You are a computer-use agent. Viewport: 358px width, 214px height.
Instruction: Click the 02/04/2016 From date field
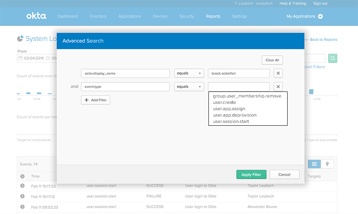[x=34, y=58]
